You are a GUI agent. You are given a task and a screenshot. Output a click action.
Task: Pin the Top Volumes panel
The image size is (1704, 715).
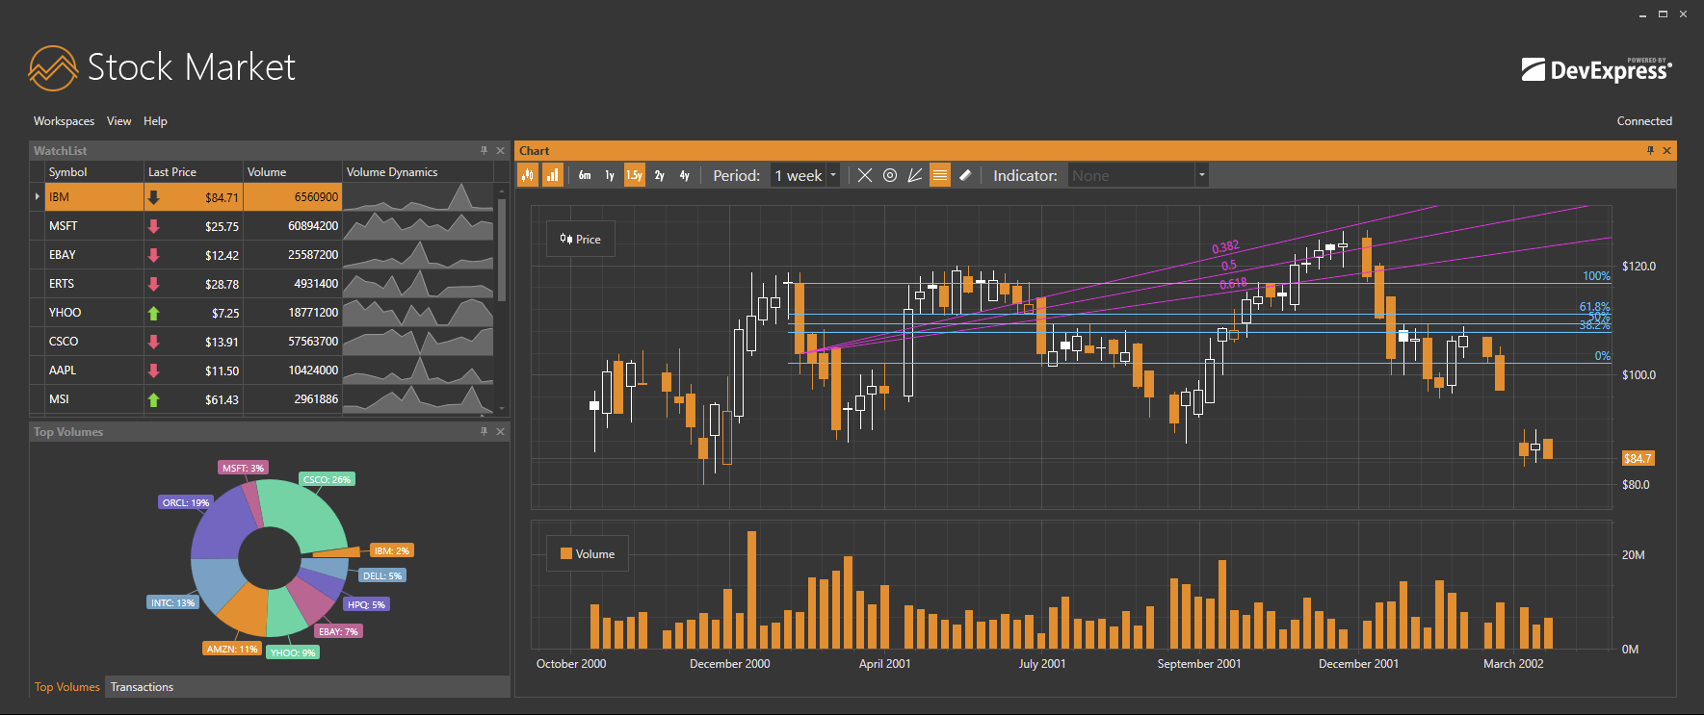[484, 432]
